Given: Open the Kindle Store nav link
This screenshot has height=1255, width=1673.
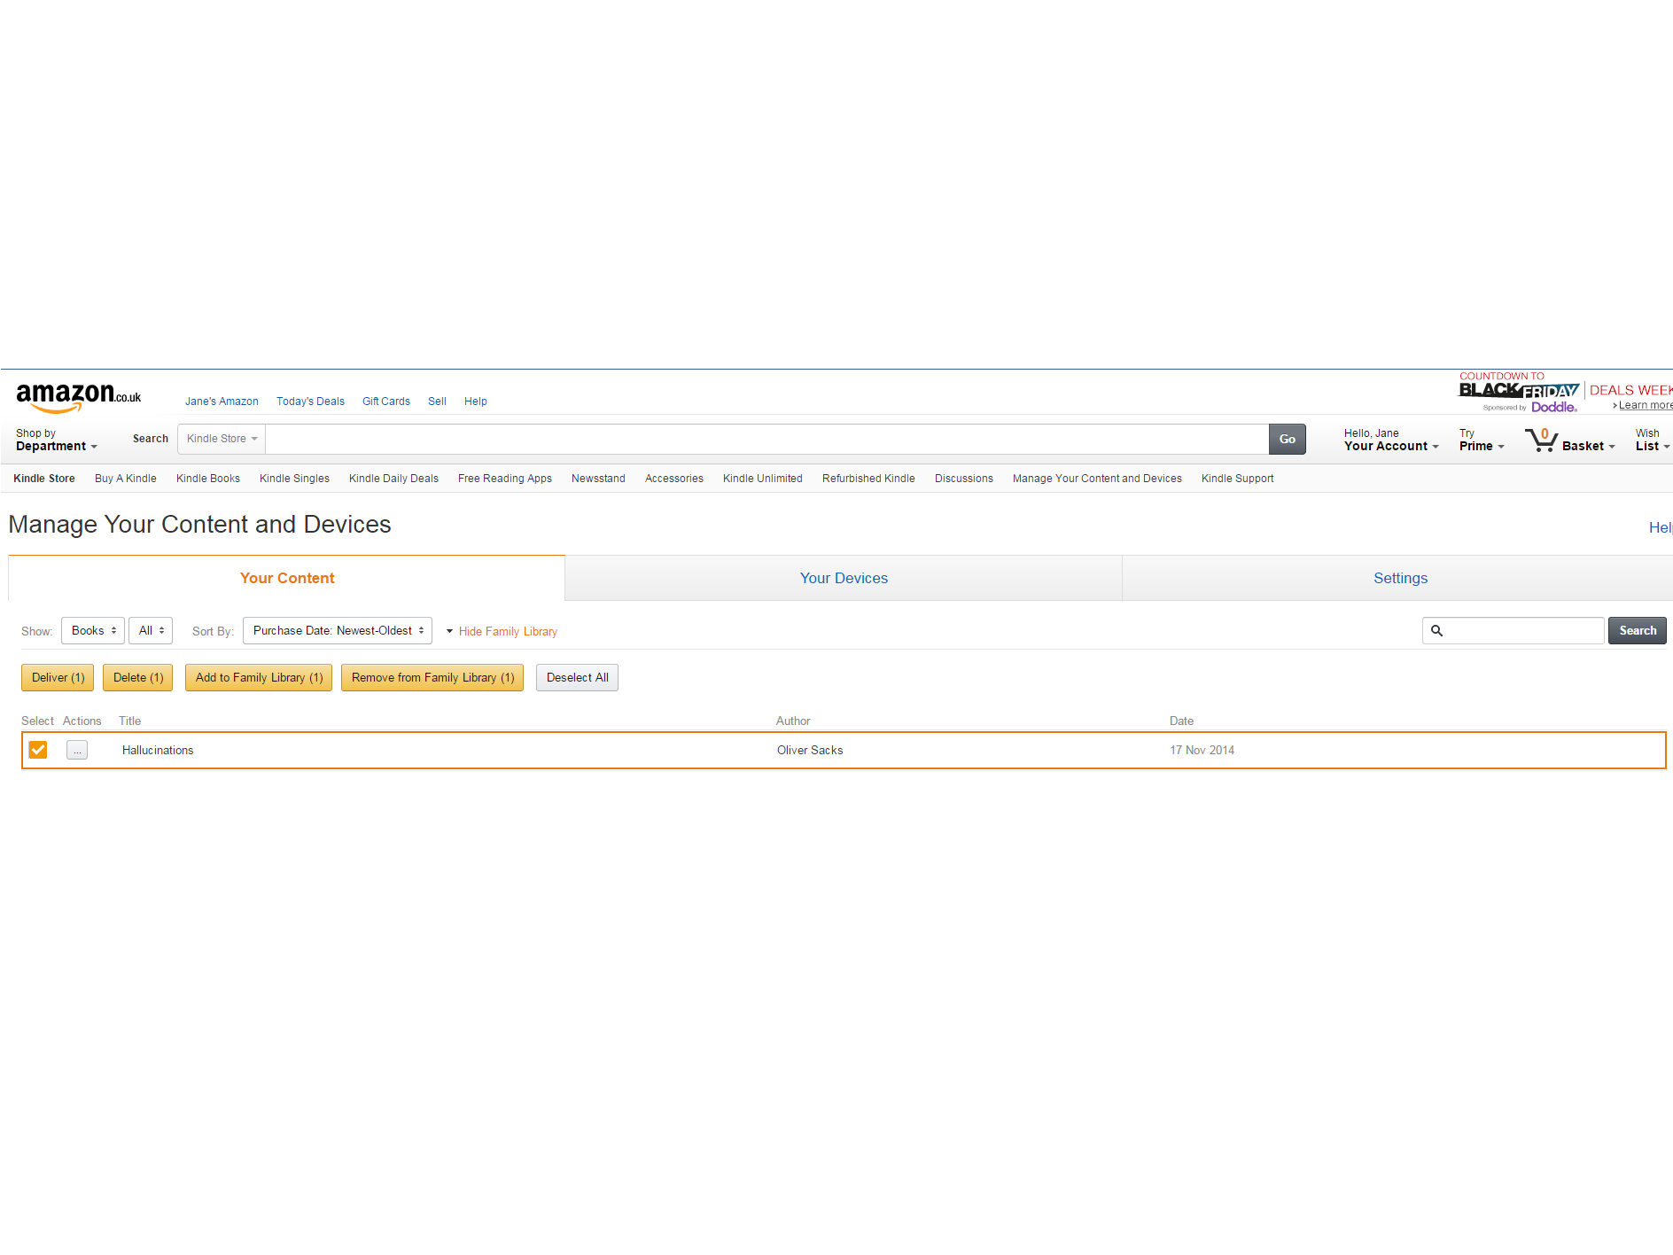Looking at the screenshot, I should click(x=44, y=479).
